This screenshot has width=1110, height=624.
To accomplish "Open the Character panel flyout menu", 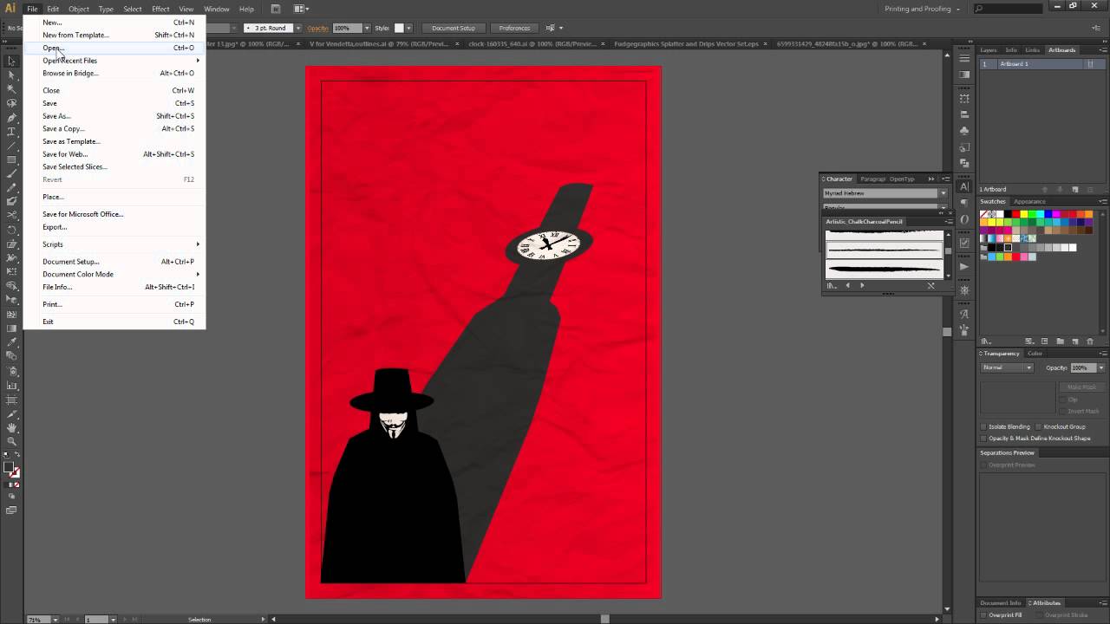I will [x=946, y=179].
